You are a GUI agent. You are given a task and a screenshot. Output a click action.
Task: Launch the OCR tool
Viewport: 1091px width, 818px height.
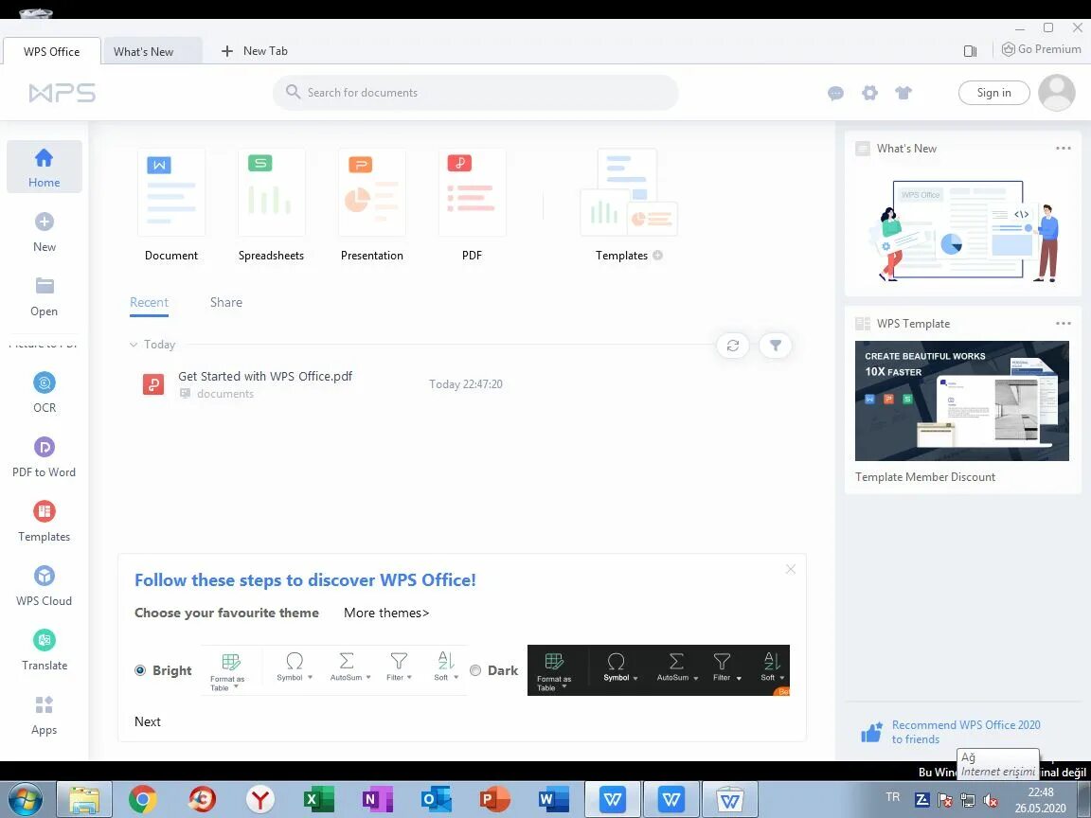coord(45,393)
